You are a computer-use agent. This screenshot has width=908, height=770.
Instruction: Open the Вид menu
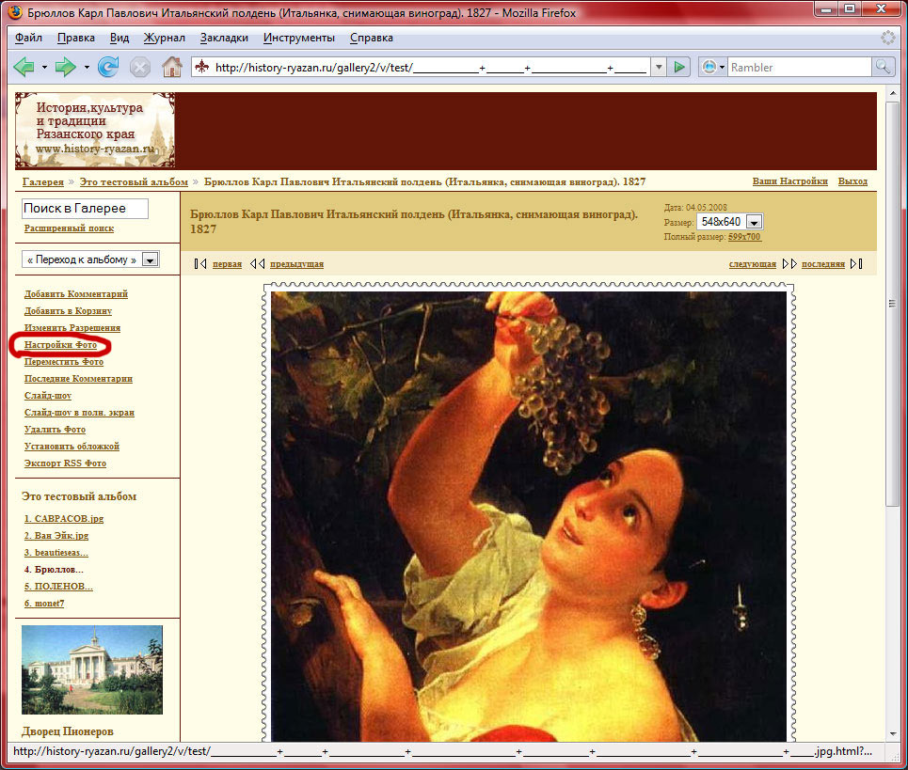pos(119,38)
